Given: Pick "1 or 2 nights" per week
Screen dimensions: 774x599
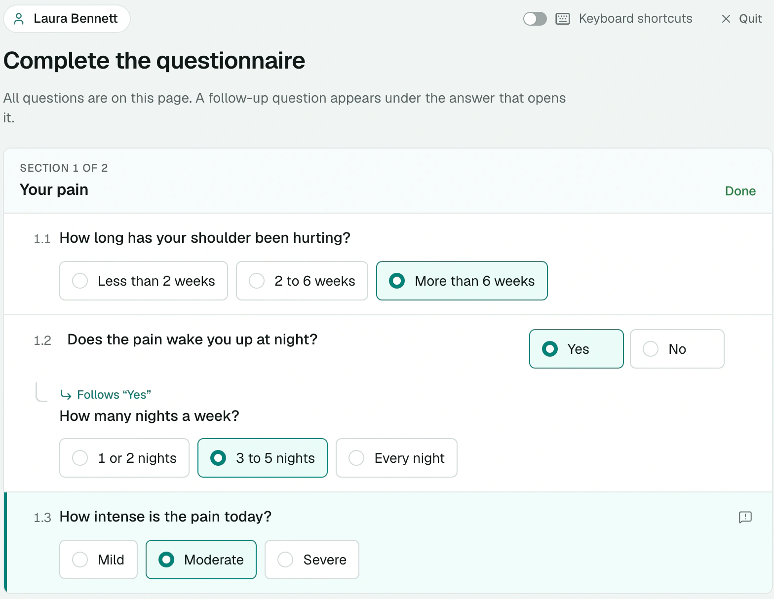Looking at the screenshot, I should coord(124,458).
